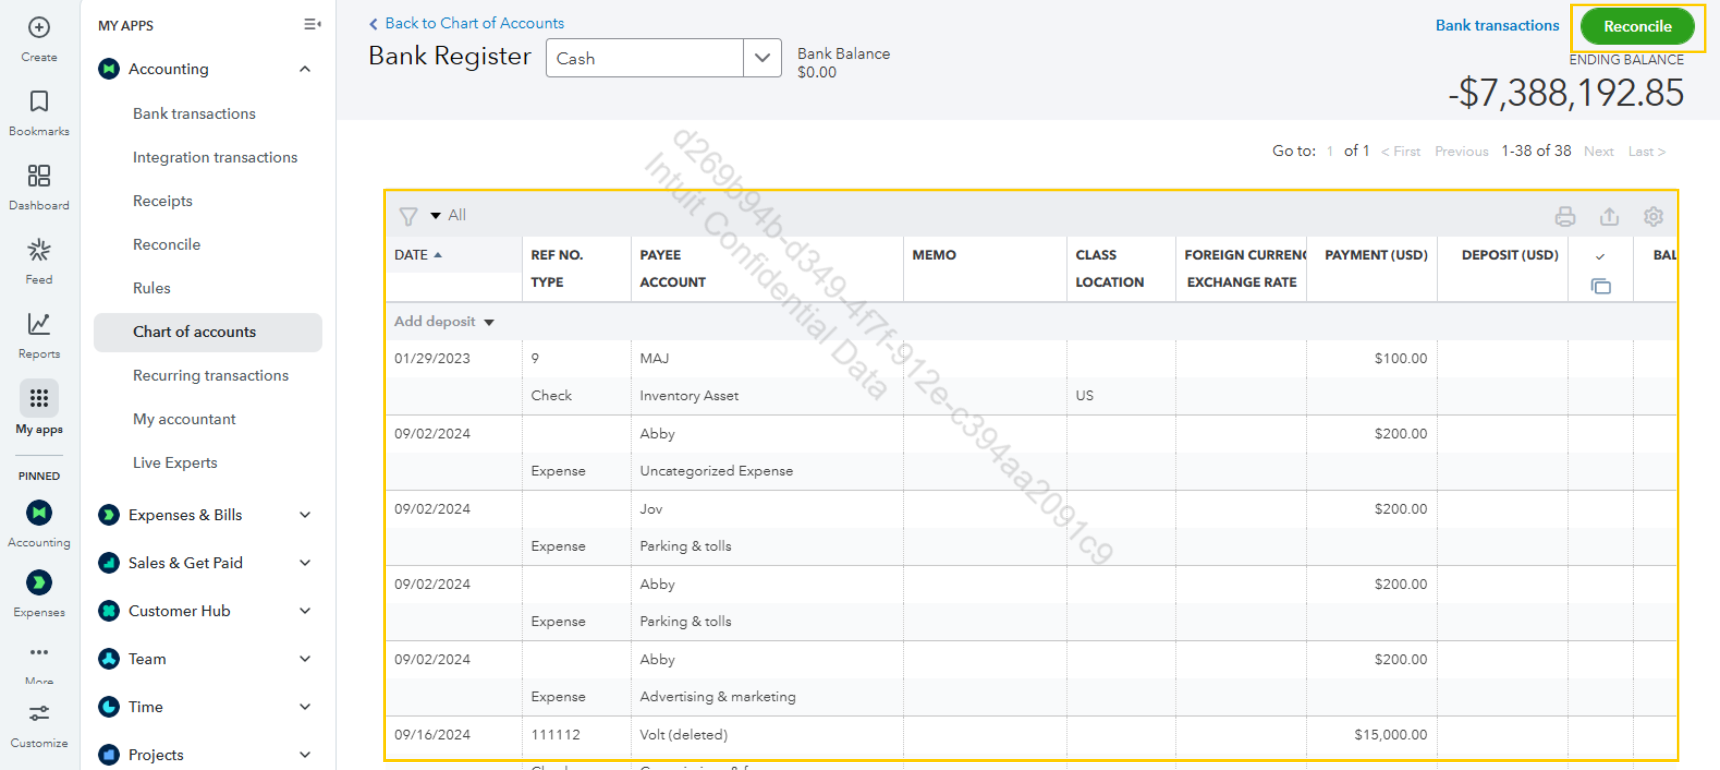The height and width of the screenshot is (770, 1720).
Task: Print the bank register
Action: click(x=1565, y=216)
